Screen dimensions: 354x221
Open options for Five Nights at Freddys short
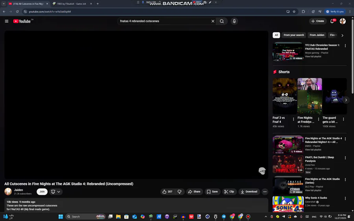(x=318, y=119)
